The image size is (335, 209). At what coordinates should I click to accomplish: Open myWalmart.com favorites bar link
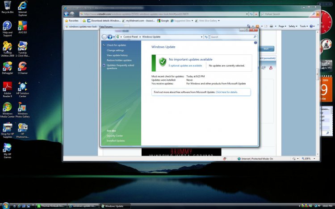[138, 20]
